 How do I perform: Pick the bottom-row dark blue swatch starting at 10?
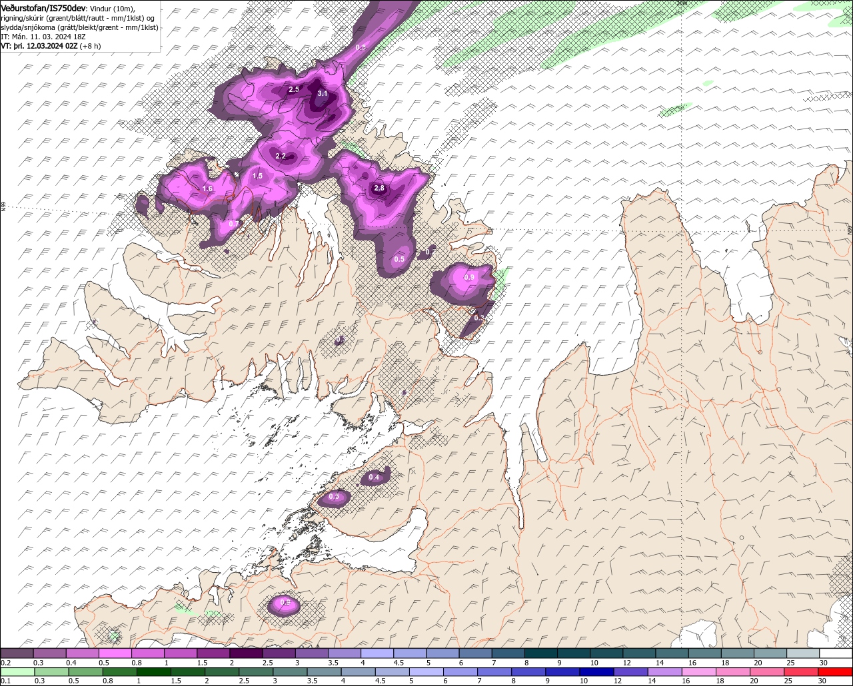coord(596,671)
